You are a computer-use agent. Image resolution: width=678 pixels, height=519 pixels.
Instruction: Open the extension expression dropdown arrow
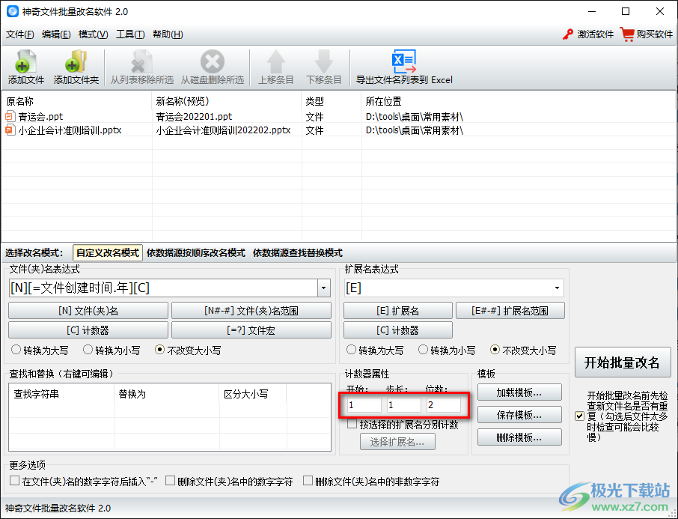[x=557, y=288]
